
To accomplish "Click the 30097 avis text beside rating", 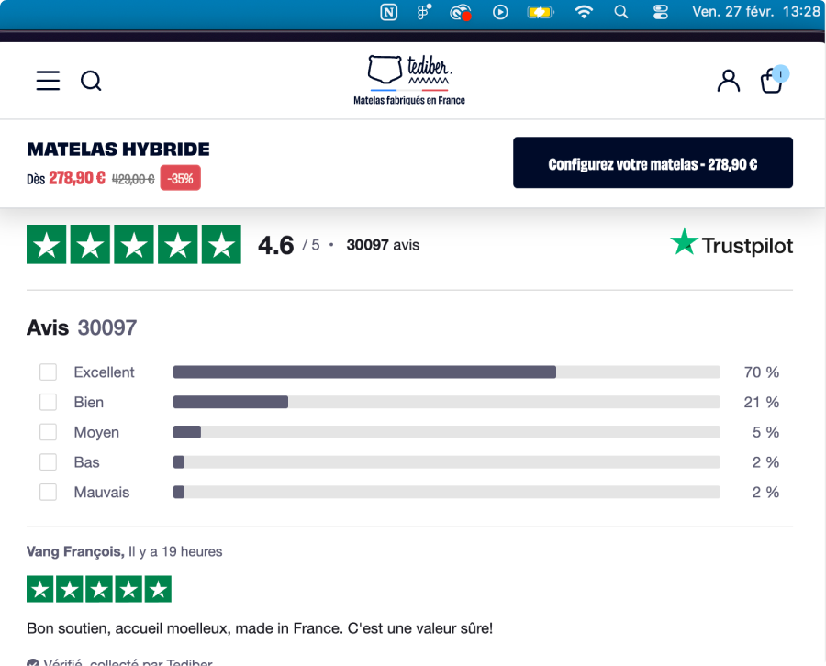I will (383, 245).
